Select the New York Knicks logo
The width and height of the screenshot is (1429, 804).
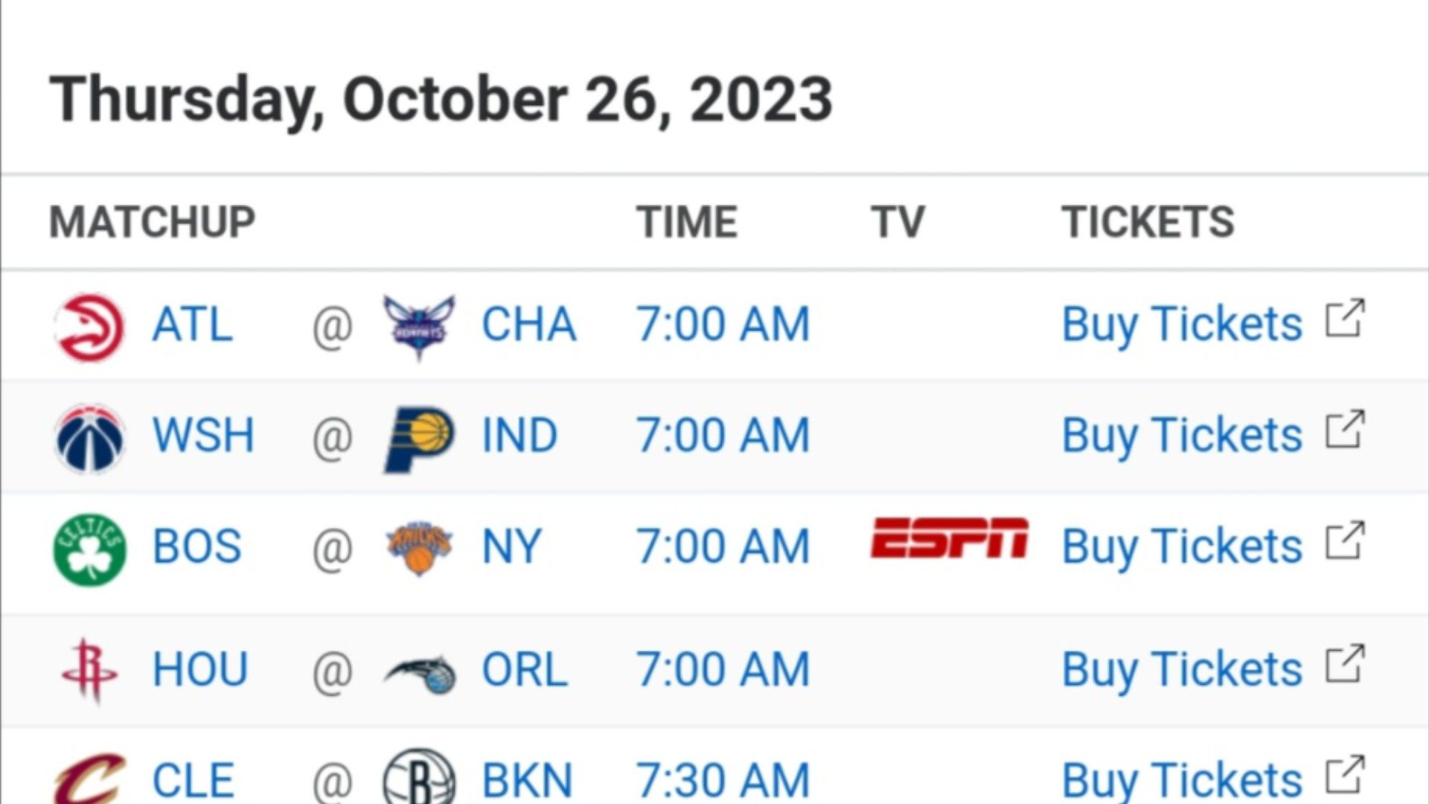coord(419,549)
